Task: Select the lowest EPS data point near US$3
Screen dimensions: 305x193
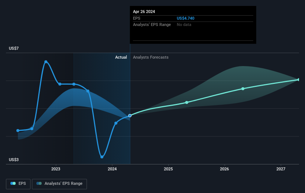Action: 102,157
